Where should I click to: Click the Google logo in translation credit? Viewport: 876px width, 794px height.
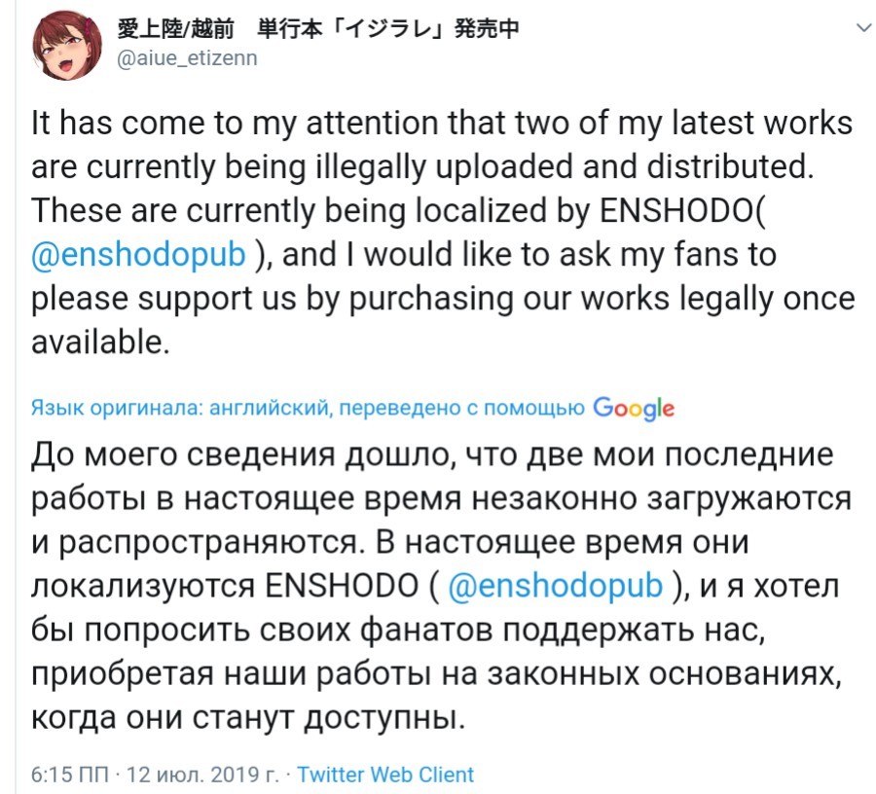point(633,409)
